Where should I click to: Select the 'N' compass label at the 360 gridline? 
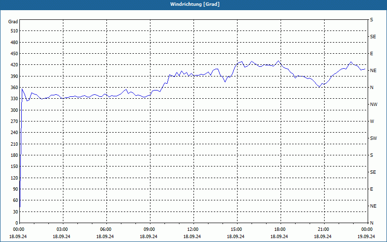click(x=372, y=88)
